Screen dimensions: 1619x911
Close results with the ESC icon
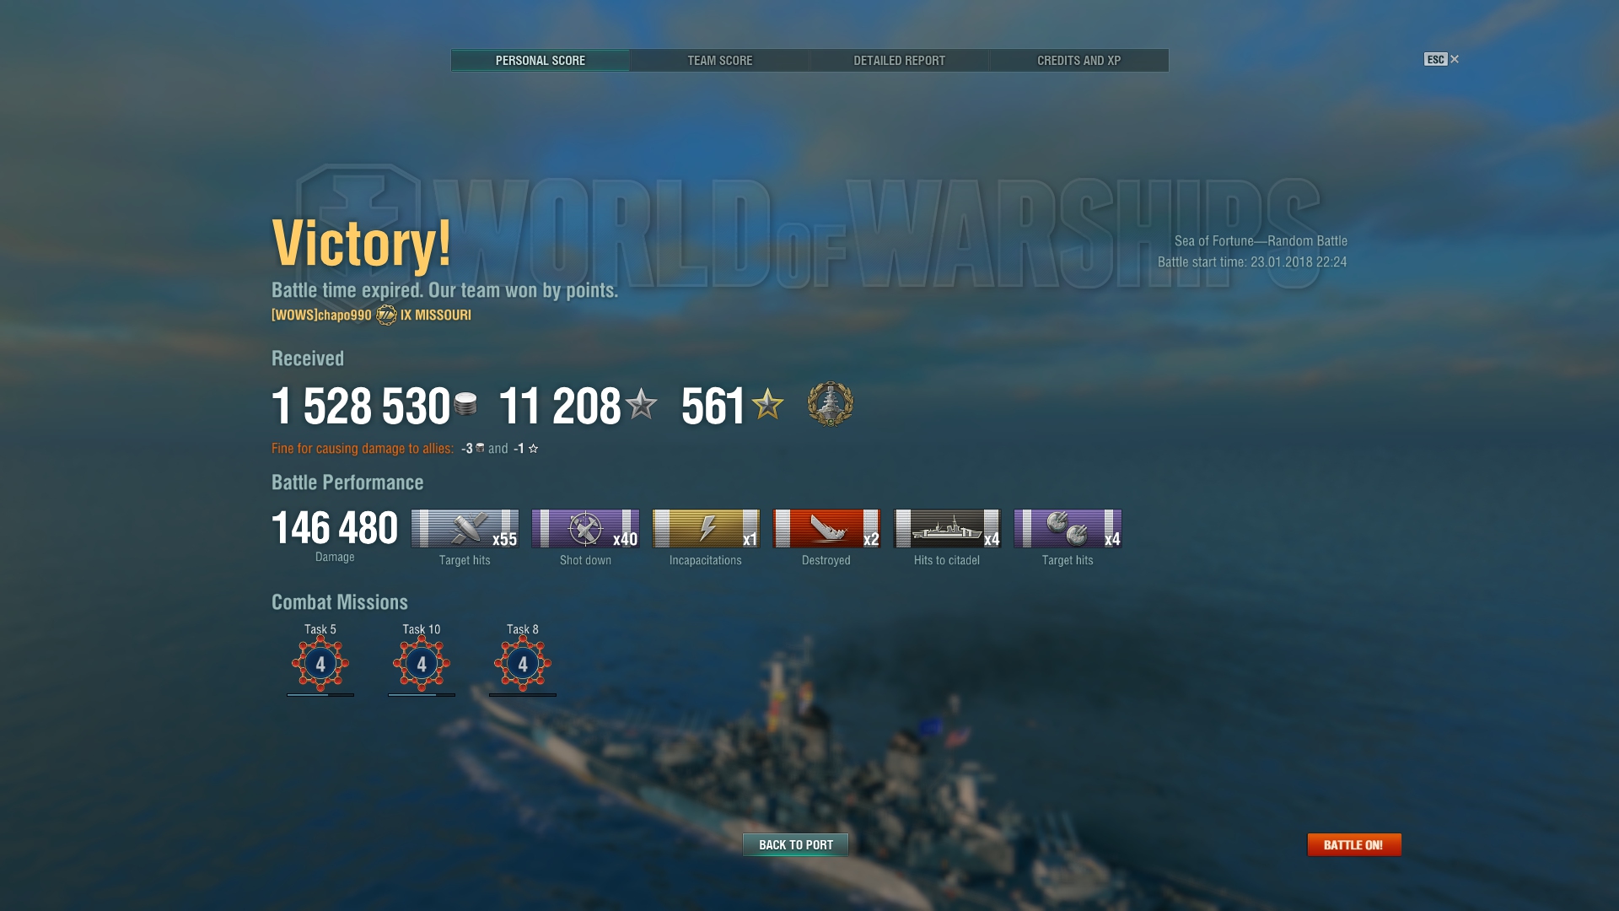[x=1441, y=59]
